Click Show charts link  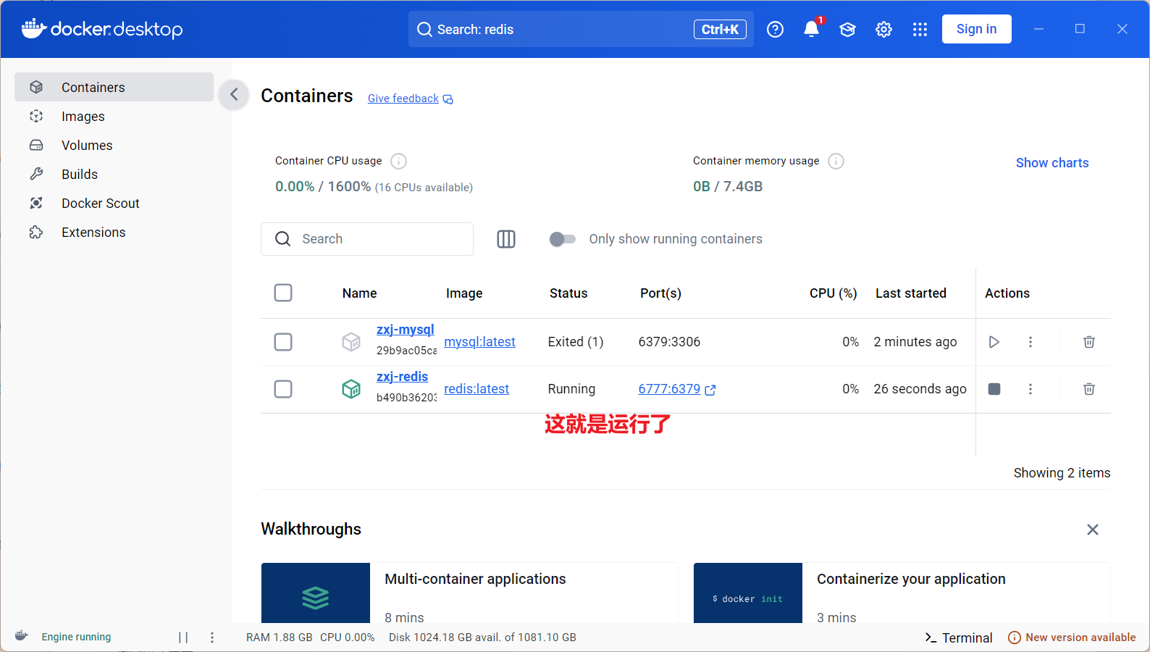(x=1052, y=163)
